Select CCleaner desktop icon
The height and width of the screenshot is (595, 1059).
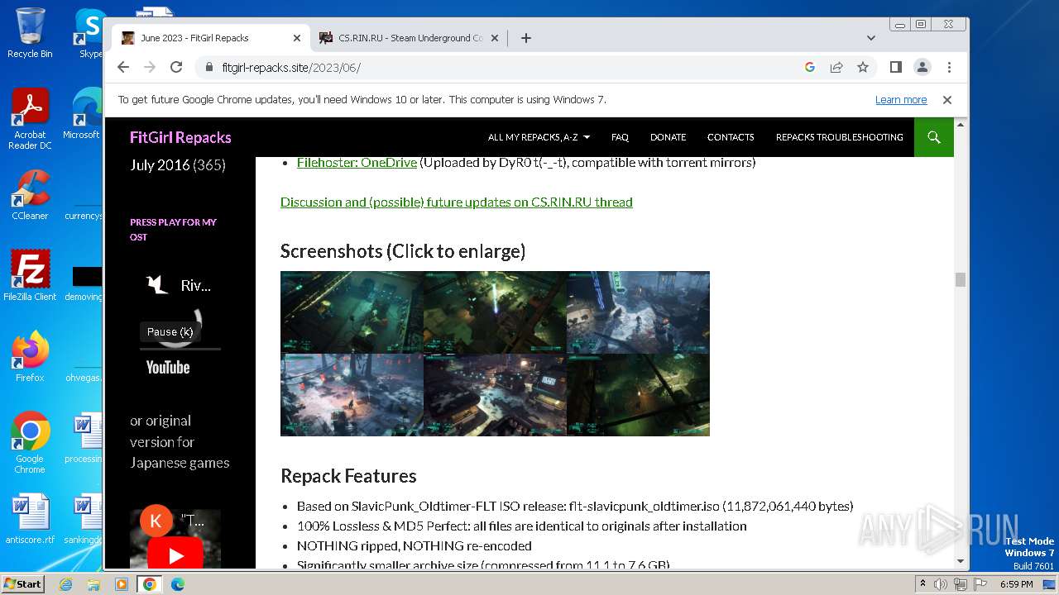30,195
